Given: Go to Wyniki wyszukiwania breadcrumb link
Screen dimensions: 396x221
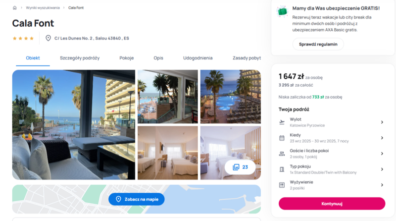Looking at the screenshot, I should (x=43, y=8).
